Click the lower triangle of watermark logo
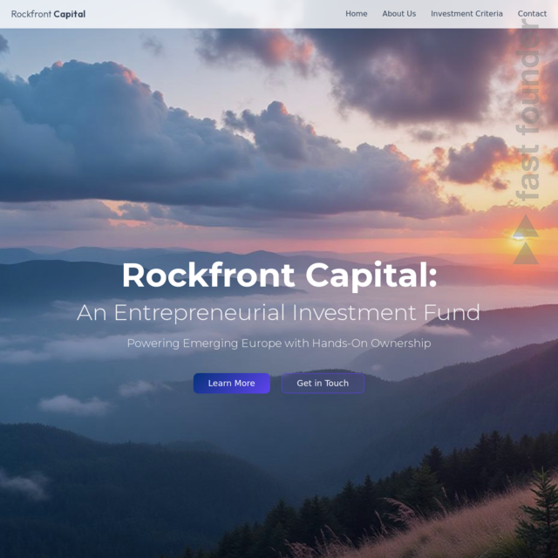This screenshot has height=558, width=558. pos(525,253)
